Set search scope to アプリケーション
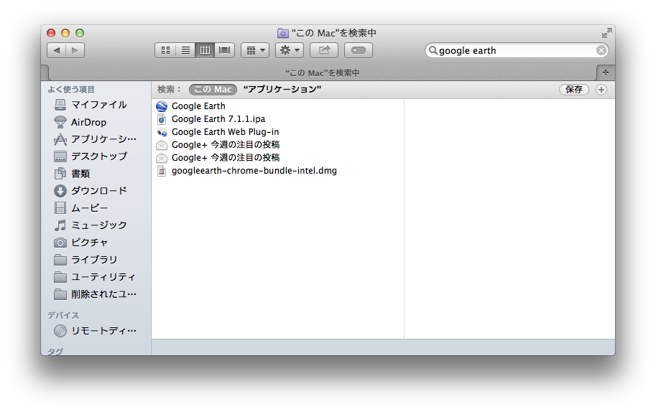Screen dimensions: 656x412 click(x=282, y=90)
